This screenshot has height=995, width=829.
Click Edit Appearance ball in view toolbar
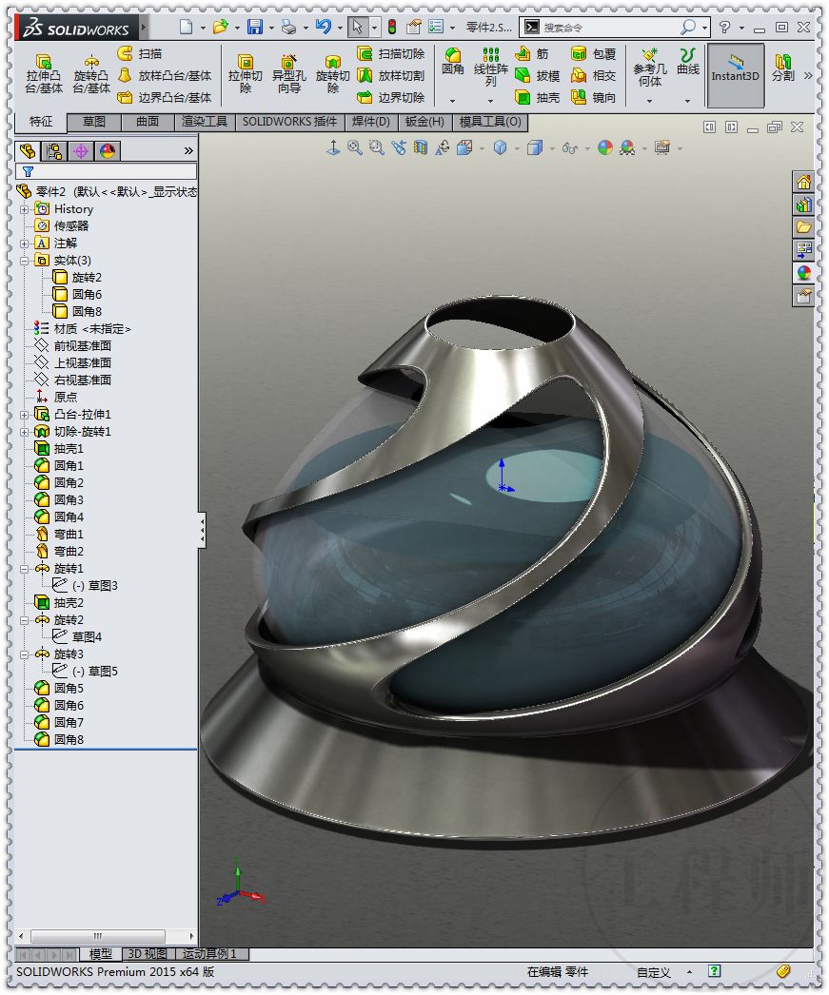[x=605, y=147]
